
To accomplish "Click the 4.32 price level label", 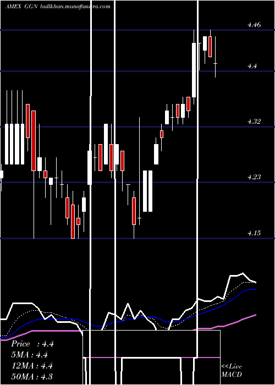I will (254, 122).
